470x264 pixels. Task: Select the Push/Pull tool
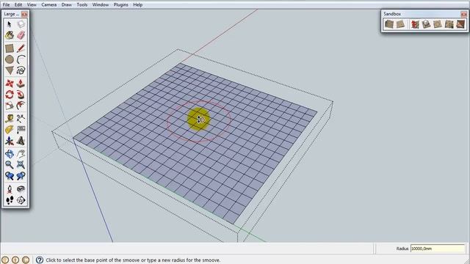click(21, 84)
